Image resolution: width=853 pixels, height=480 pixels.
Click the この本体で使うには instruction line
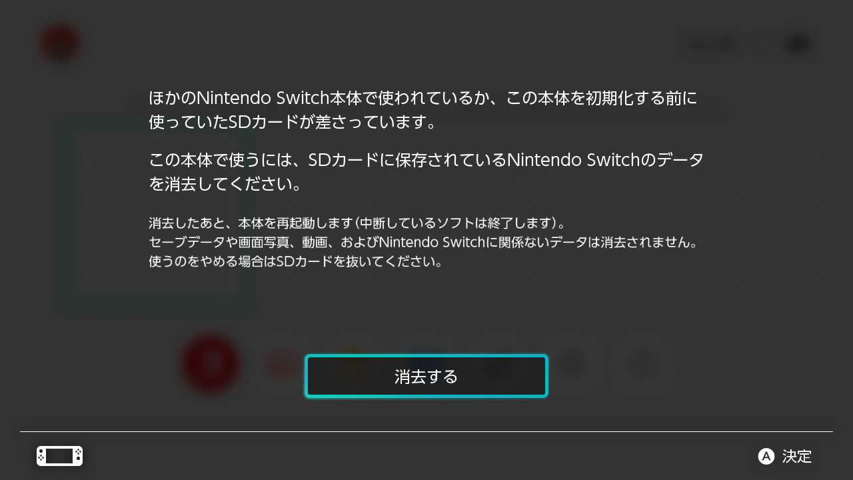click(x=426, y=160)
